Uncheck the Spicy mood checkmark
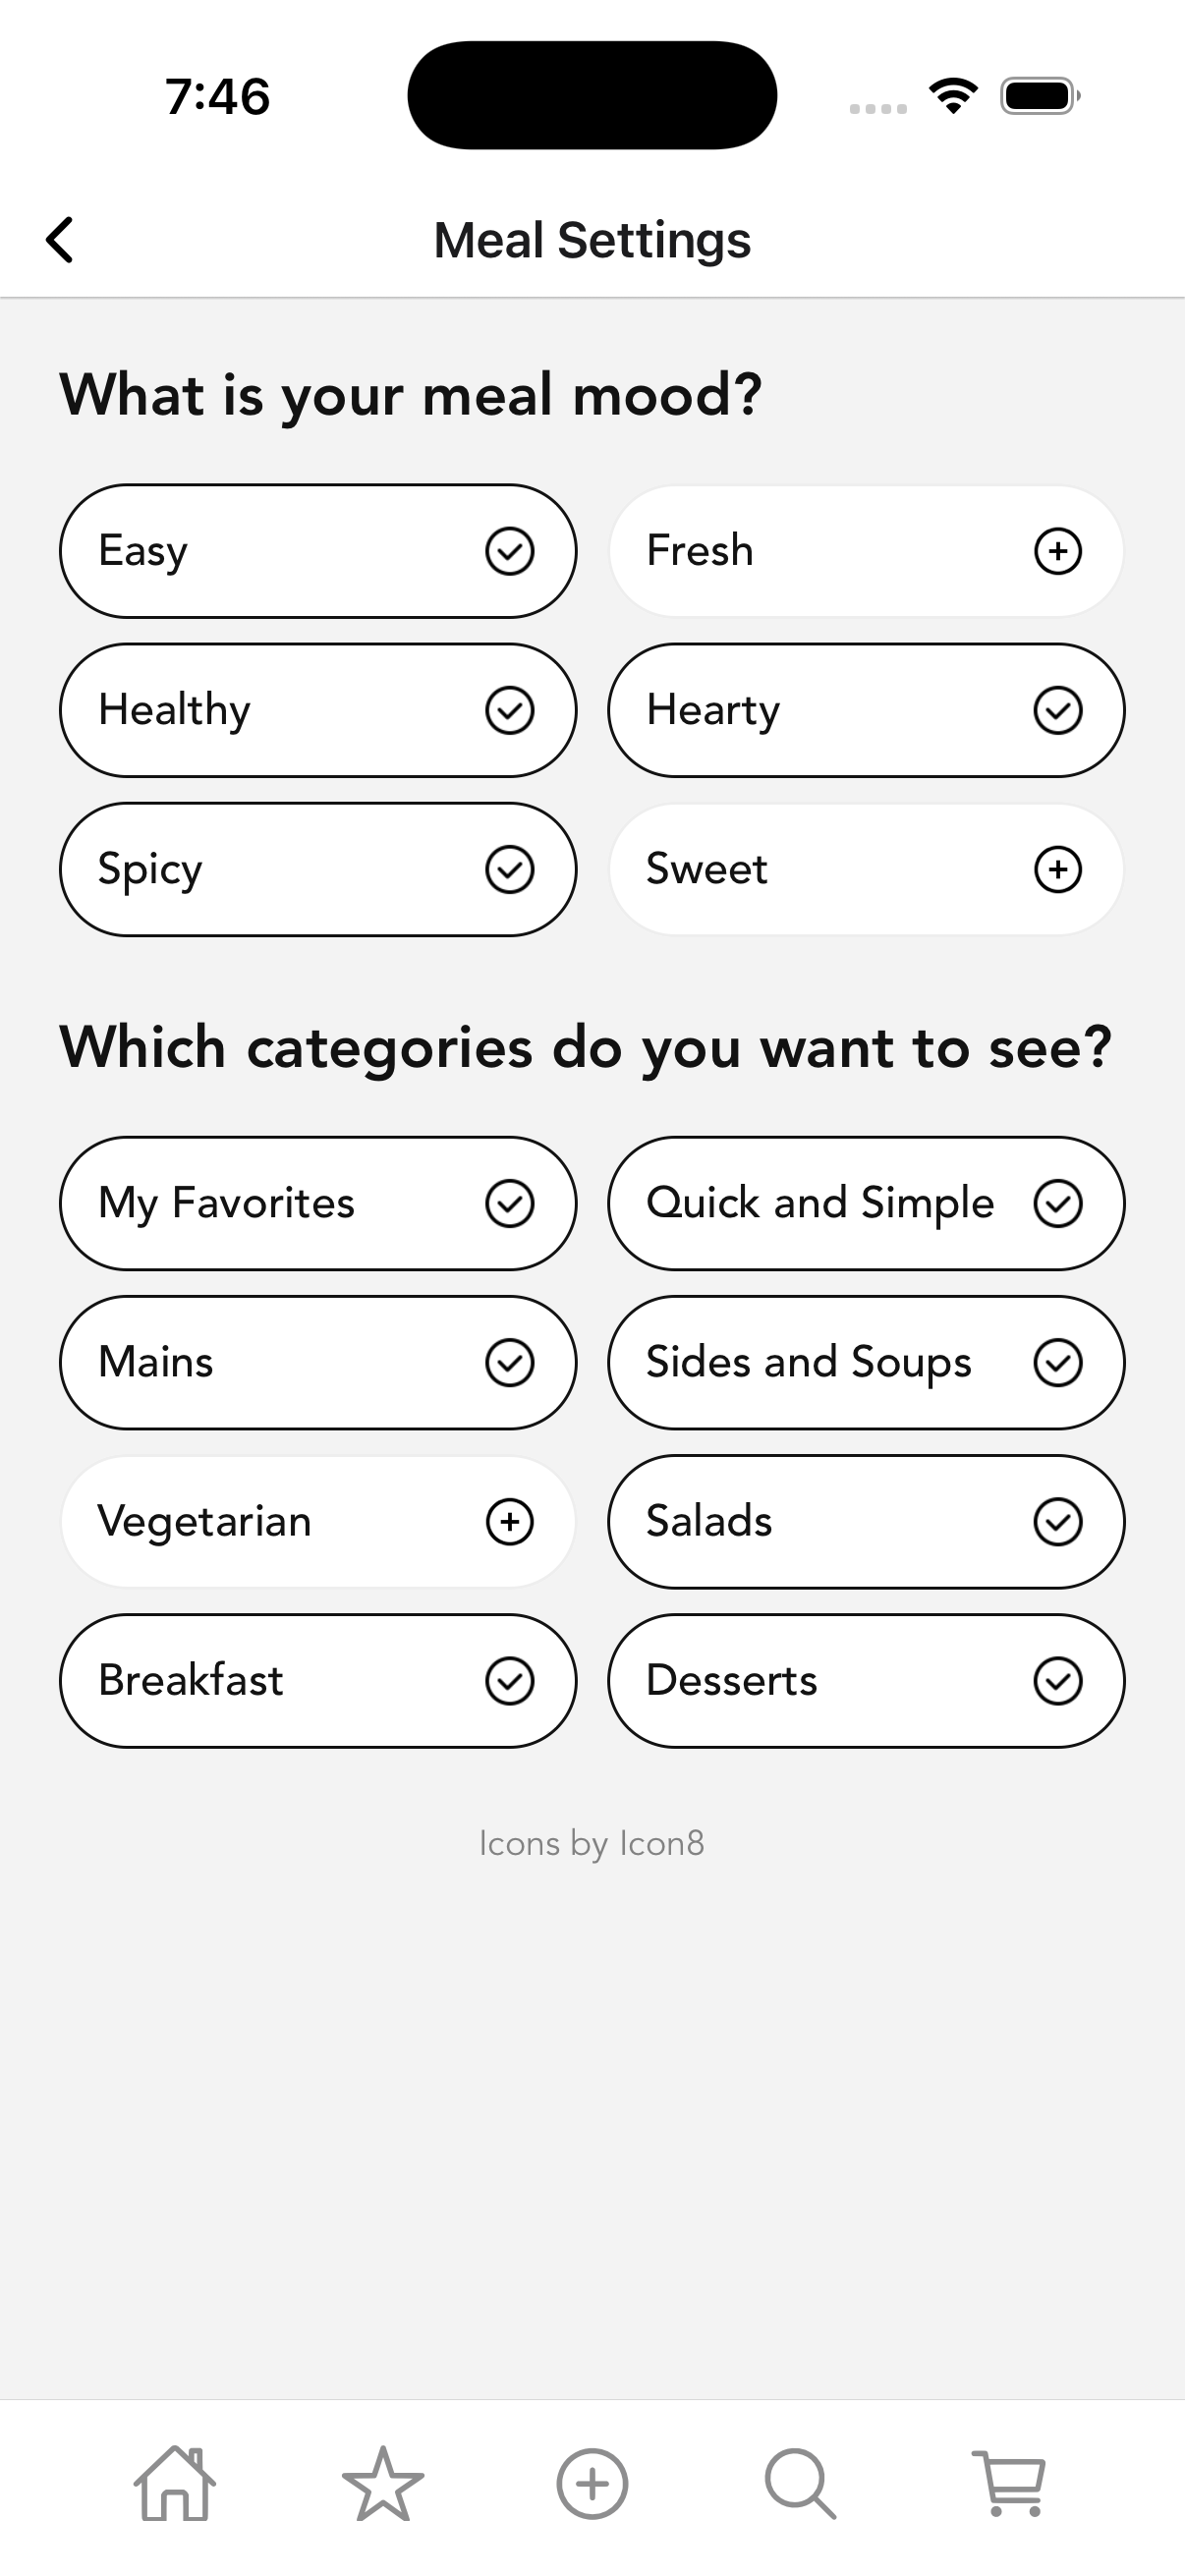 509,869
